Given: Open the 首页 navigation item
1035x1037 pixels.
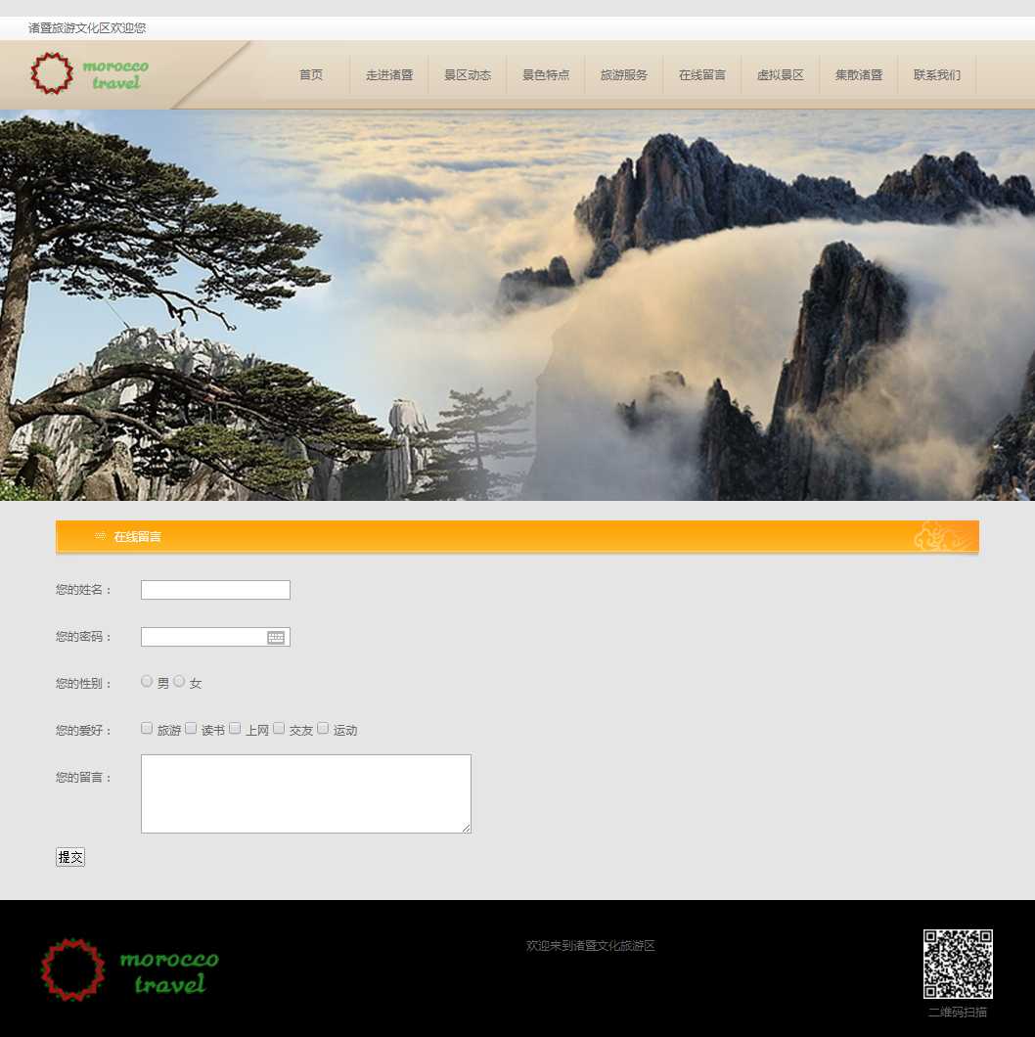Looking at the screenshot, I should (311, 75).
